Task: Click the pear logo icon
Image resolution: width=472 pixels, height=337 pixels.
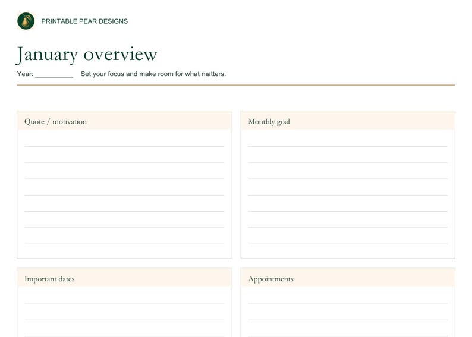Action: (26, 21)
